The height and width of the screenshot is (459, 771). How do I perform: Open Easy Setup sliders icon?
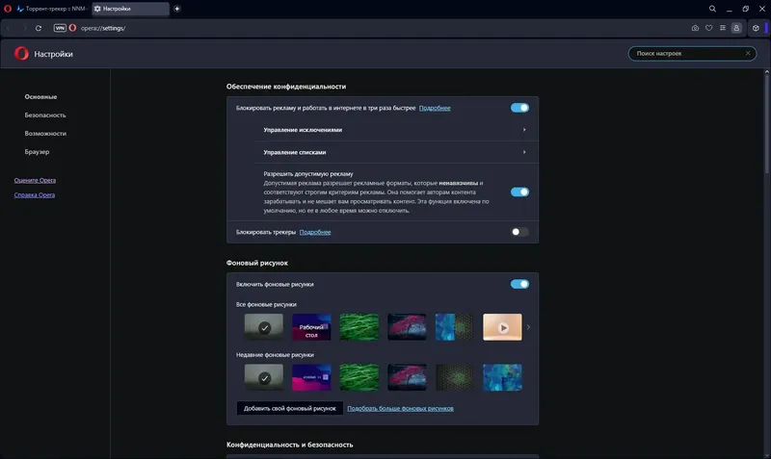tap(722, 28)
